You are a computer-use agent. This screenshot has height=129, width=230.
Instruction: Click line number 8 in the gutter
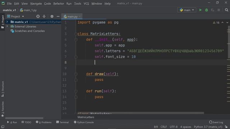click(x=65, y=62)
